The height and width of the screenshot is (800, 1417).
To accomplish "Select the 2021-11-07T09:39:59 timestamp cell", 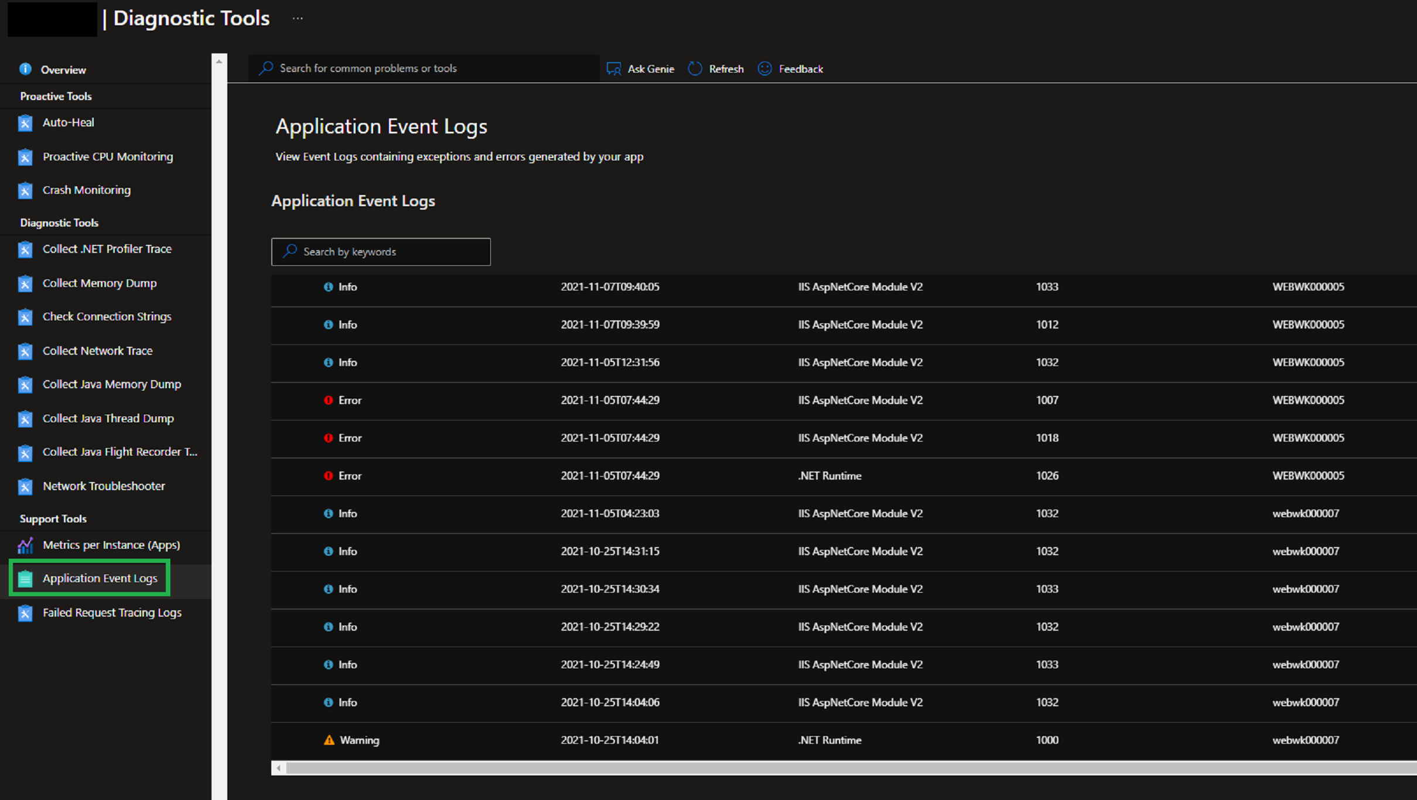I will (610, 324).
